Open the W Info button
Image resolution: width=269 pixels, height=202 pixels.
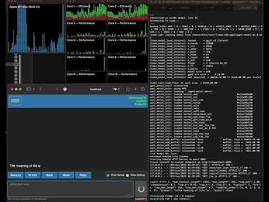click(x=33, y=175)
